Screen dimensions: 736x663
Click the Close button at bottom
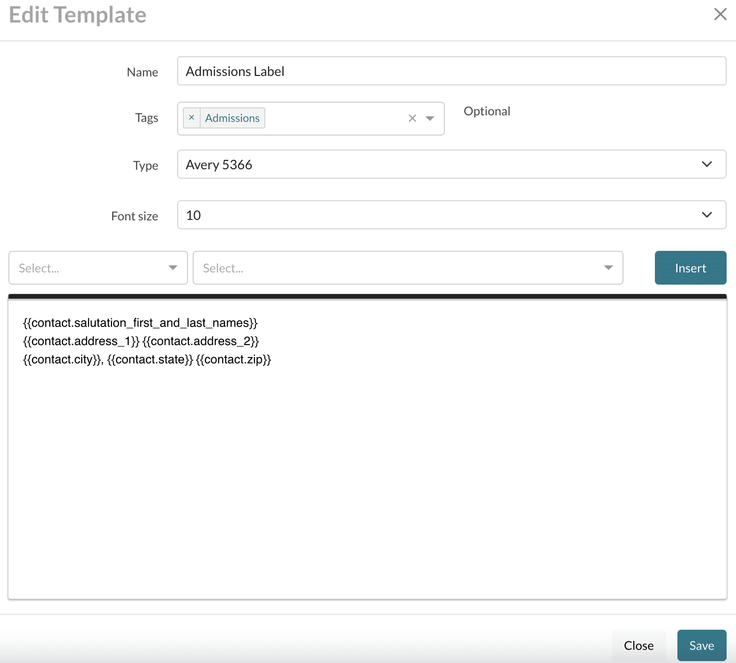pos(638,645)
